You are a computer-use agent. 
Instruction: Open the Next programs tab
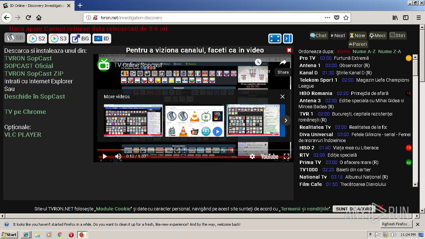[x=338, y=36]
